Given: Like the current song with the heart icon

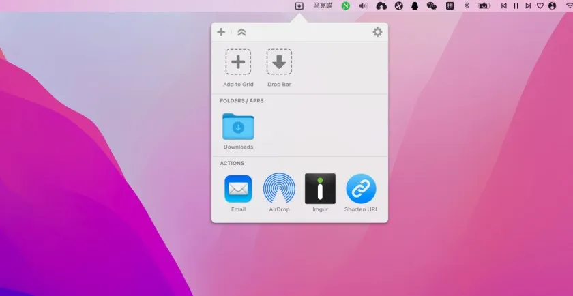Looking at the screenshot, I should 540,5.
